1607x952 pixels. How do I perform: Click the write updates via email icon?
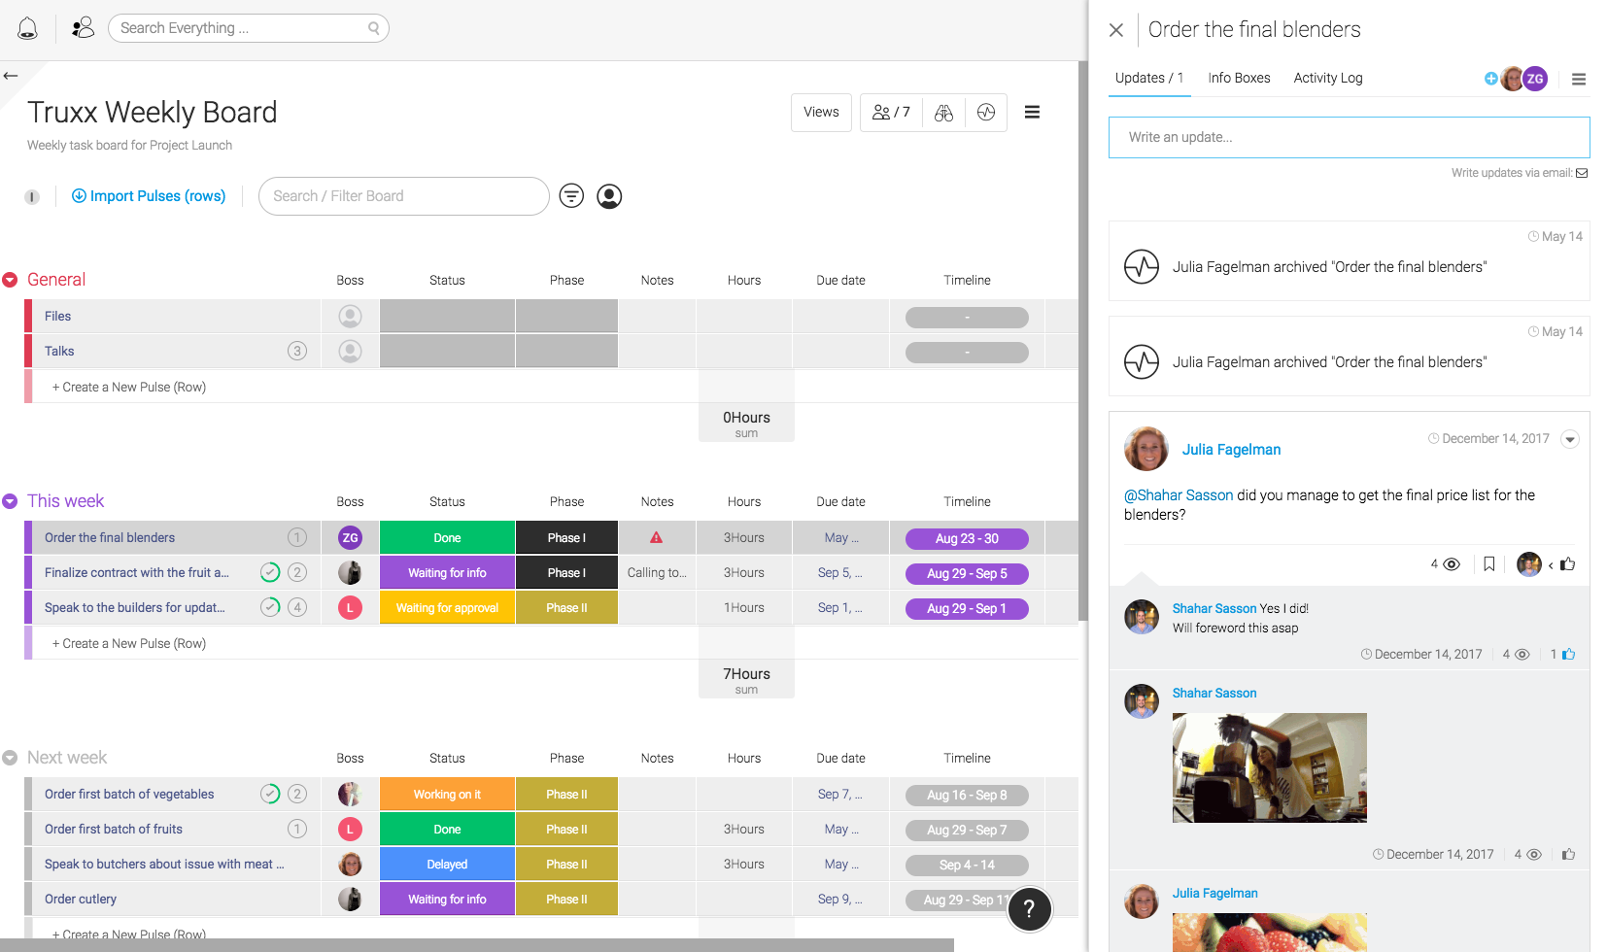pyautogui.click(x=1582, y=173)
